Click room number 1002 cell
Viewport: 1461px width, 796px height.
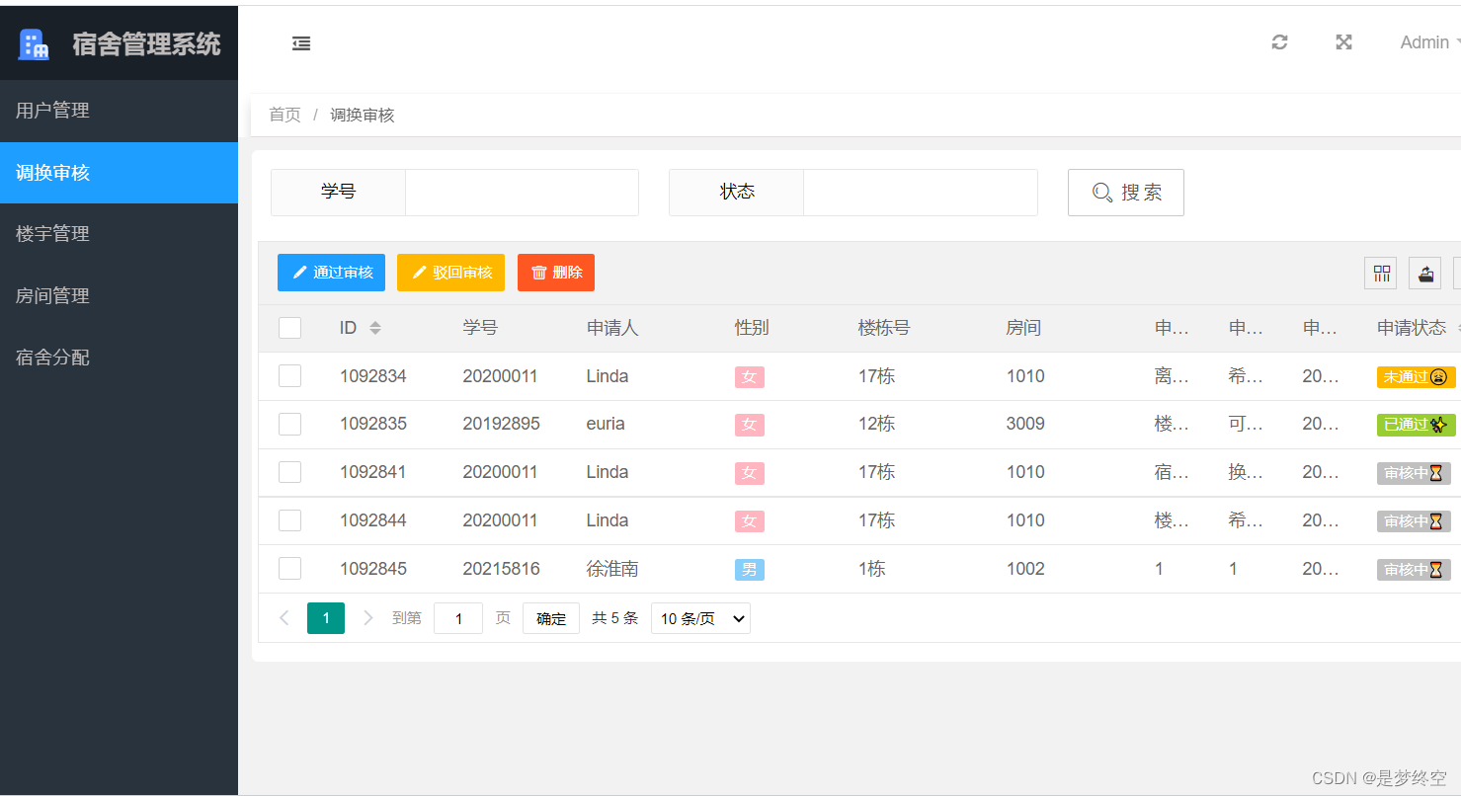[x=1025, y=569]
